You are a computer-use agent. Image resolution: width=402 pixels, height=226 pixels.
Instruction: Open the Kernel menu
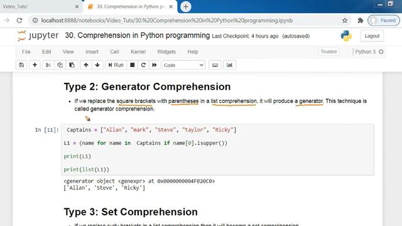click(138, 51)
